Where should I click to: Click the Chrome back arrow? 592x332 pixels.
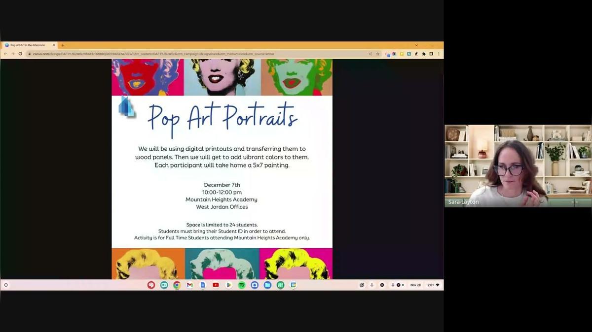5,54
